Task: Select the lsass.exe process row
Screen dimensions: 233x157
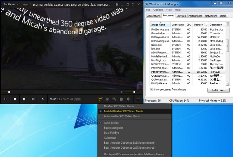Action: coord(188,45)
